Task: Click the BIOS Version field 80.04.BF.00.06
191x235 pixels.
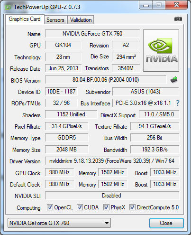Action: (106, 80)
